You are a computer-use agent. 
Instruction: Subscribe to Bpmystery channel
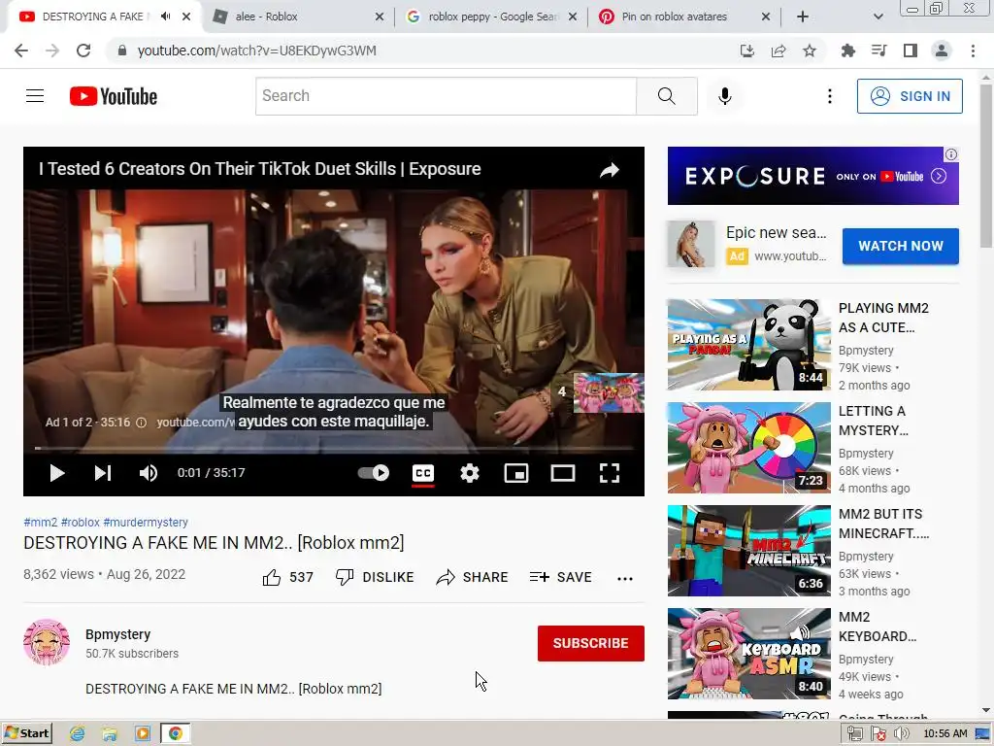[591, 643]
